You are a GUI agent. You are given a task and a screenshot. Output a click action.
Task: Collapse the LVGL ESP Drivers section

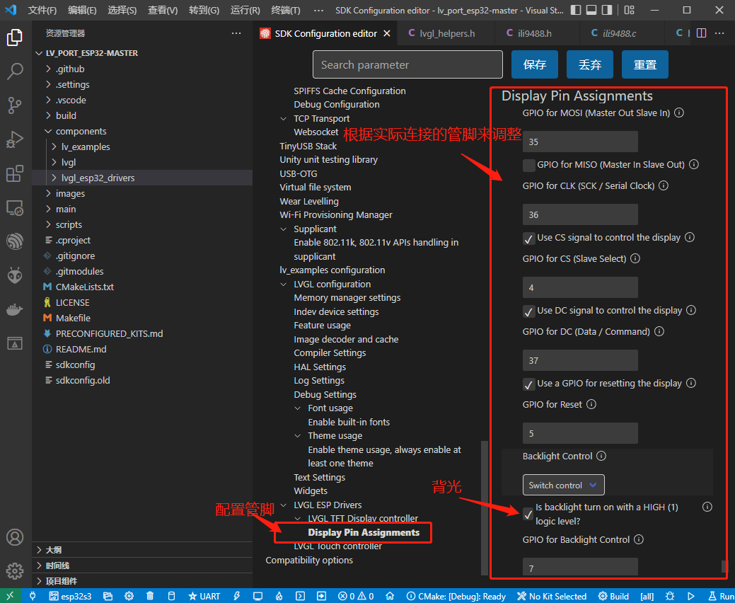(x=283, y=505)
